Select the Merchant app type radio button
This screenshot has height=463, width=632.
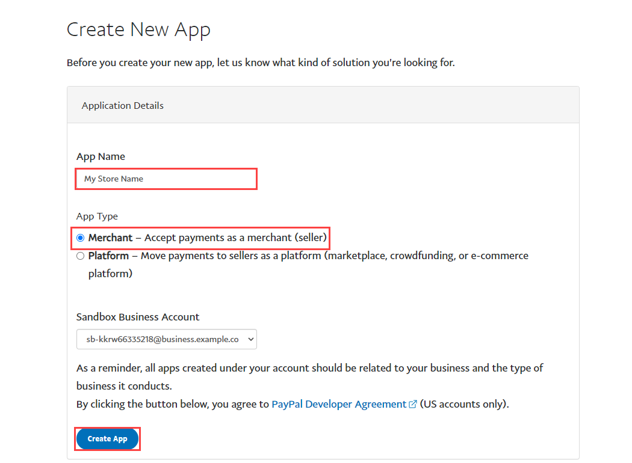point(81,238)
